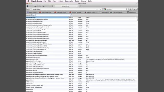Click the back navigation arrow button
Screen dimensions: 164x92
pos(28,9)
